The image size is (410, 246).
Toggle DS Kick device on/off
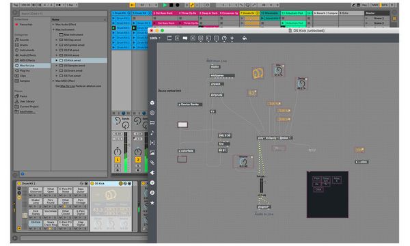pos(92,184)
